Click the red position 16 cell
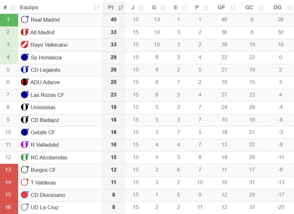The image size is (294, 214). pos(8,207)
